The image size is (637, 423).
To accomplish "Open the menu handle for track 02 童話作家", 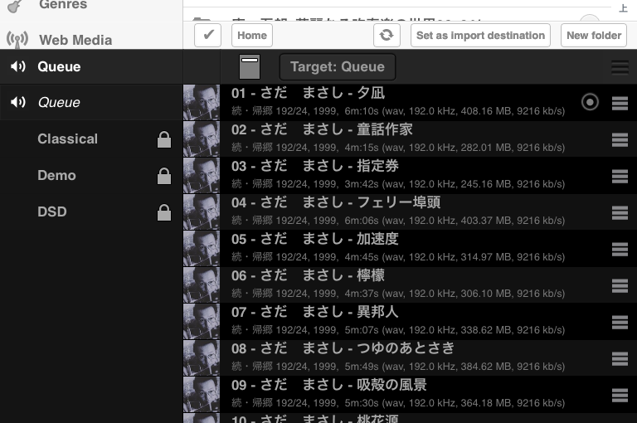I will coord(620,140).
